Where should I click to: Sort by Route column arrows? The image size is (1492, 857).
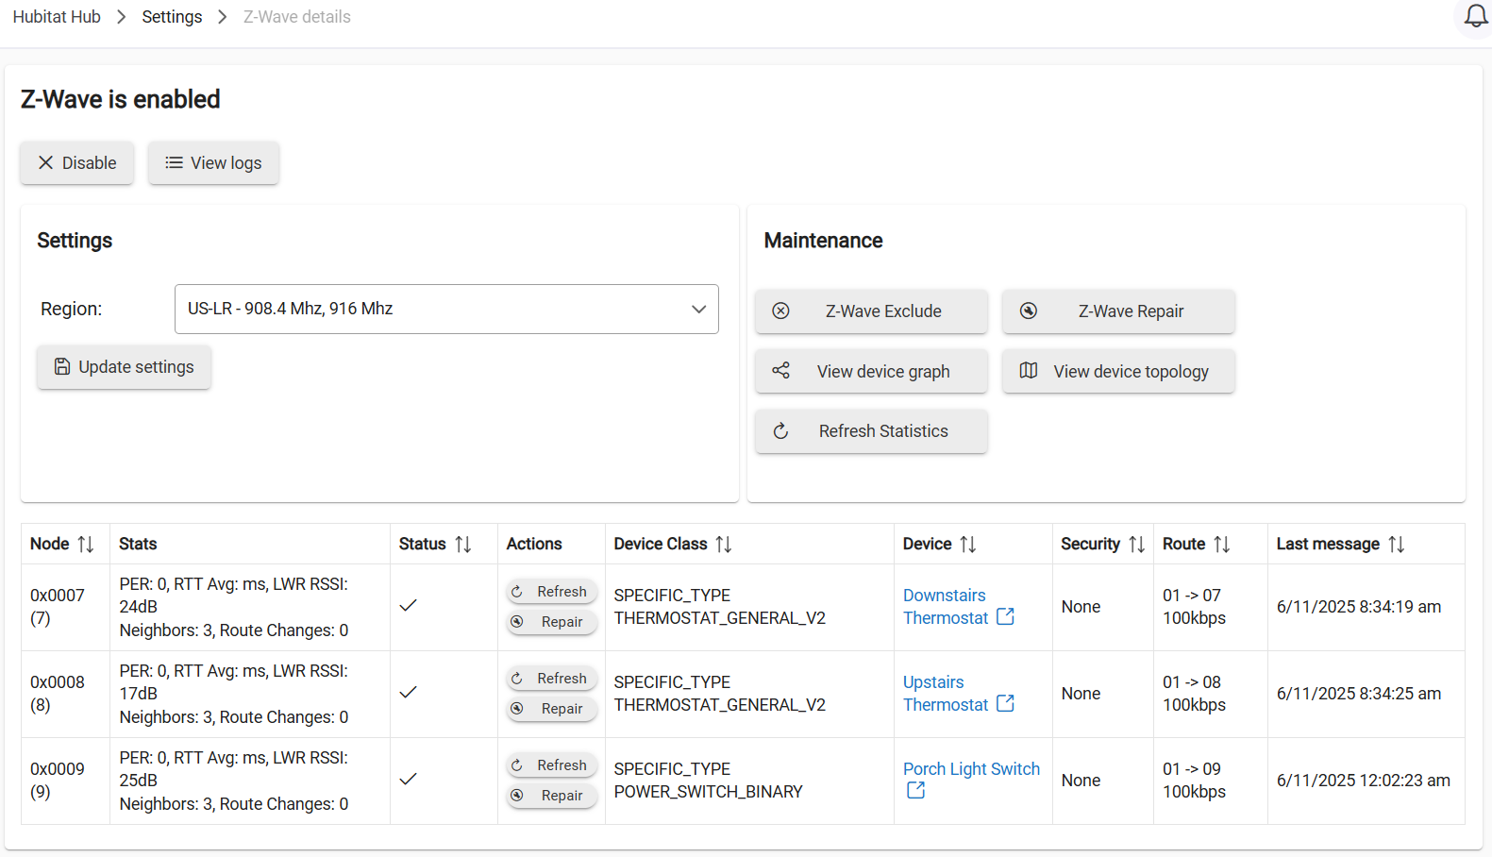click(1222, 544)
